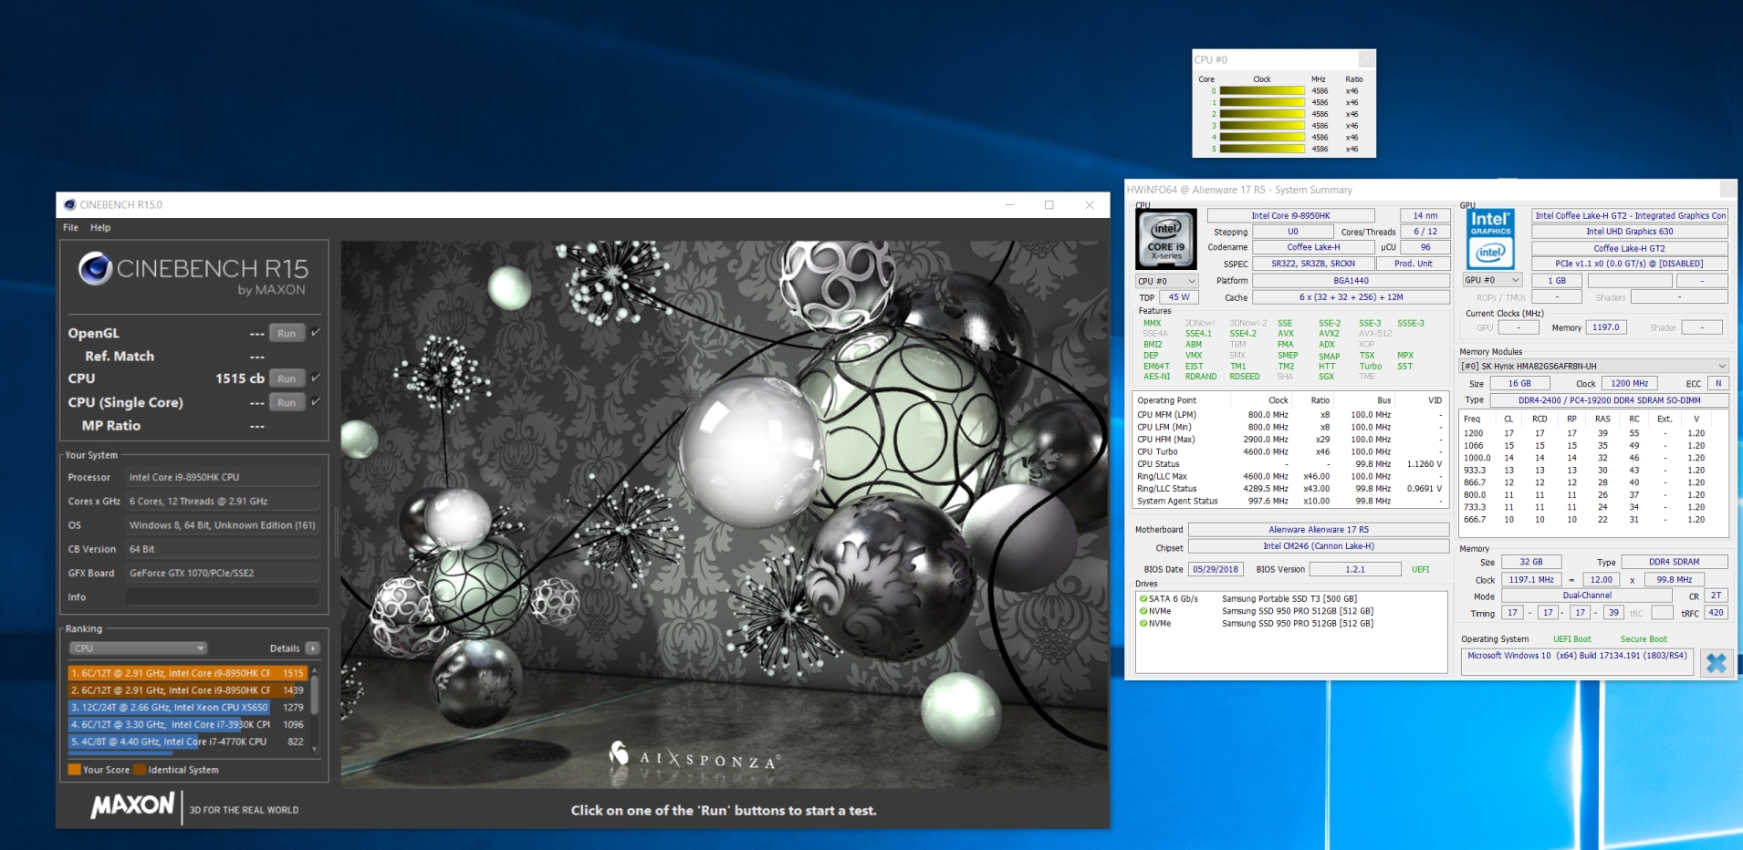Maximize the Cinebench R15.0 window
Image resolution: width=1743 pixels, height=850 pixels.
coord(1049,205)
